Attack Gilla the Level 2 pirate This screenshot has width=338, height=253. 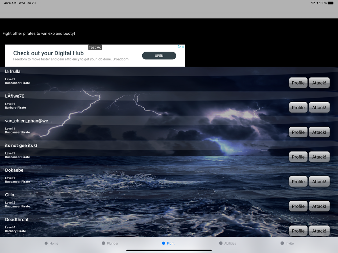coord(319,206)
